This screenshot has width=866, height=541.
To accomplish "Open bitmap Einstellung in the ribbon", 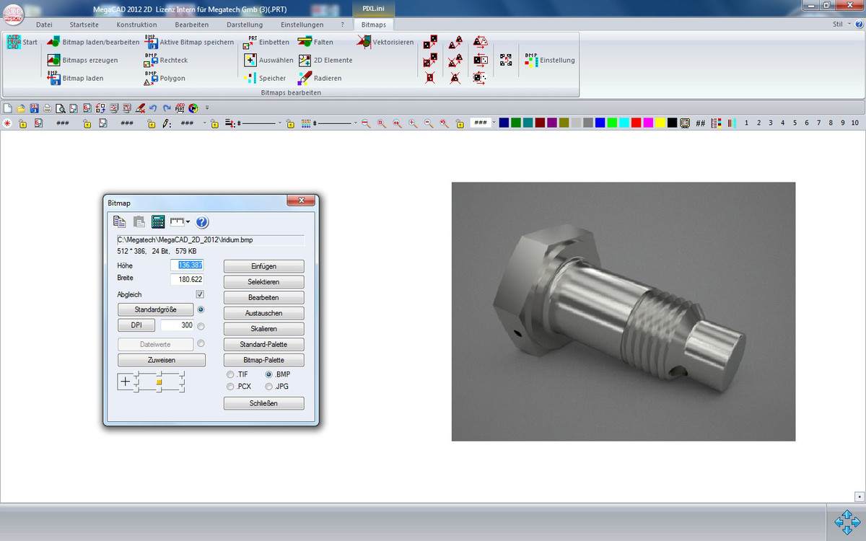I will pos(550,60).
